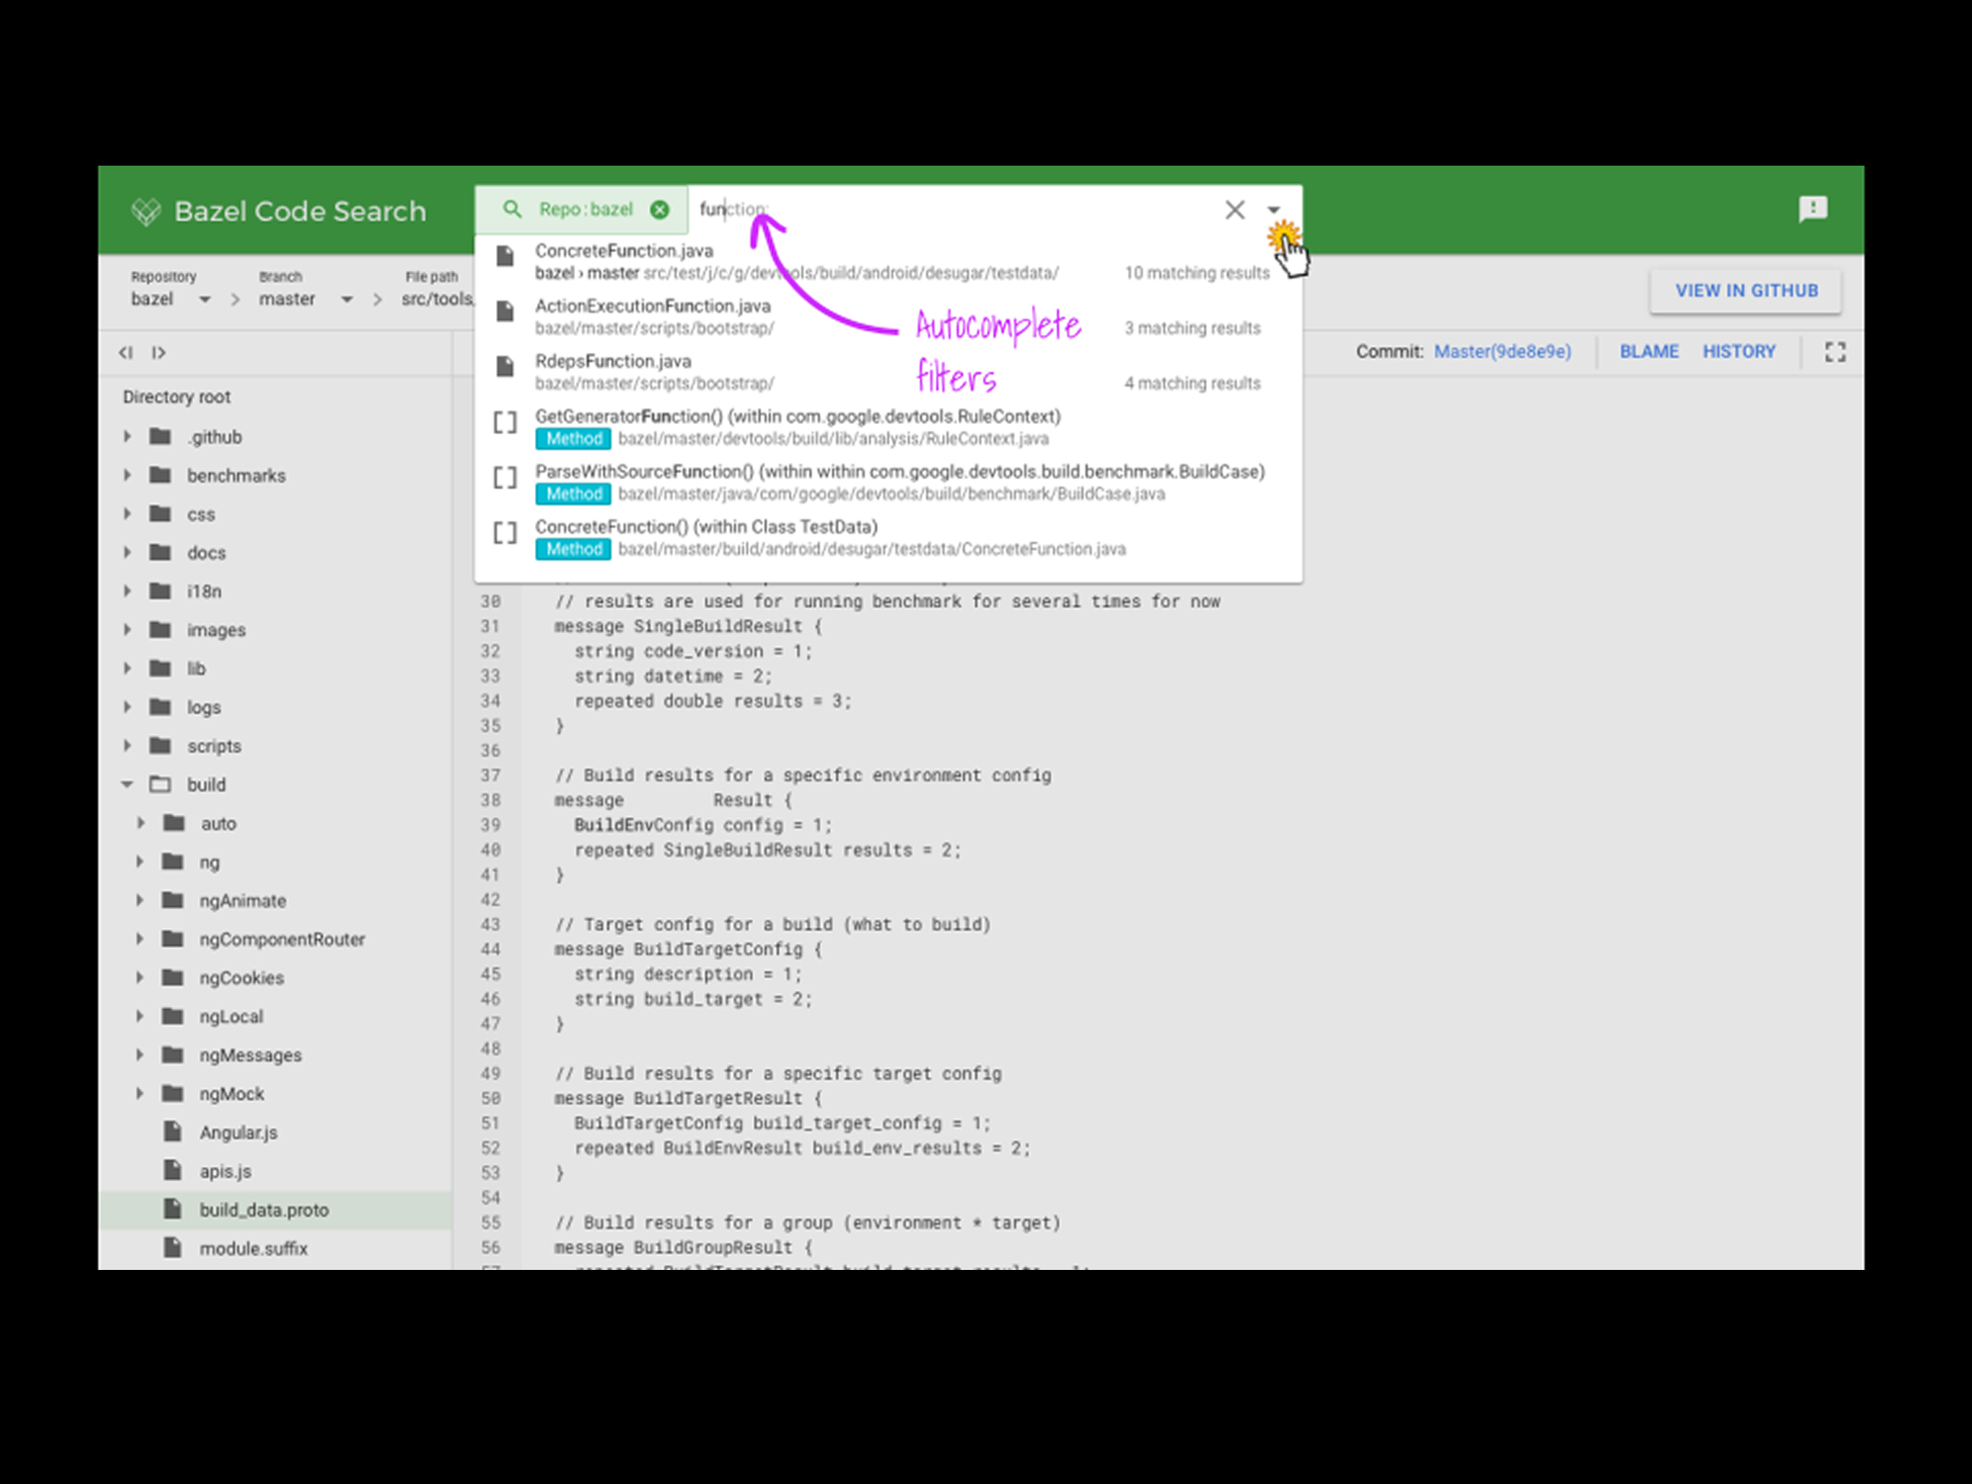Open the feedback icon in header
1972x1484 pixels.
(1812, 210)
